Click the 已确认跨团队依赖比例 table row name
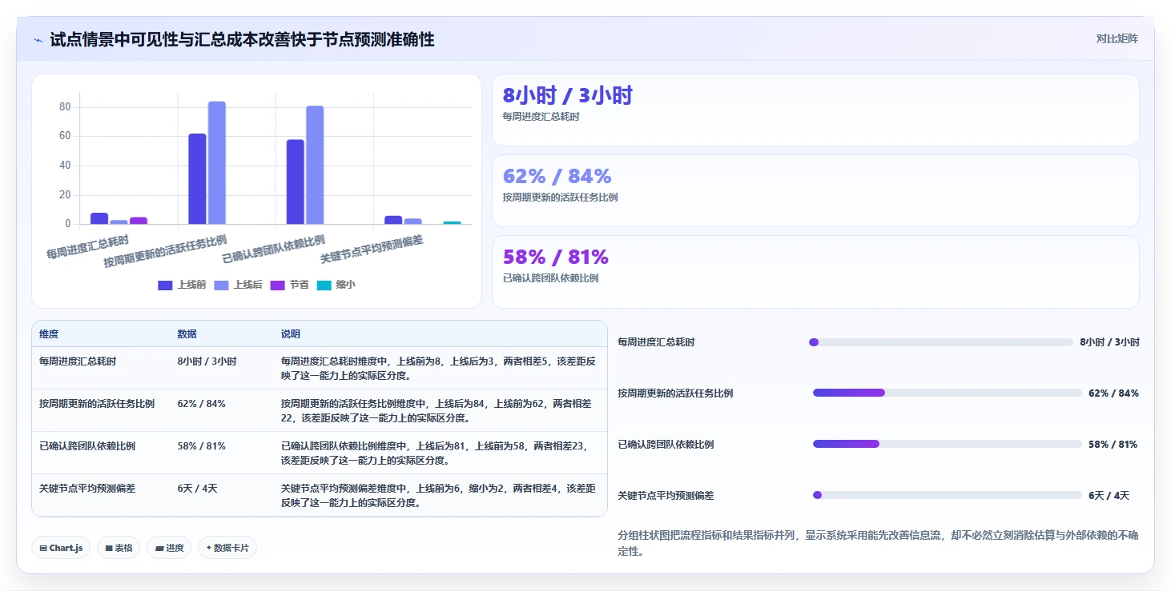This screenshot has width=1171, height=591. (x=87, y=446)
